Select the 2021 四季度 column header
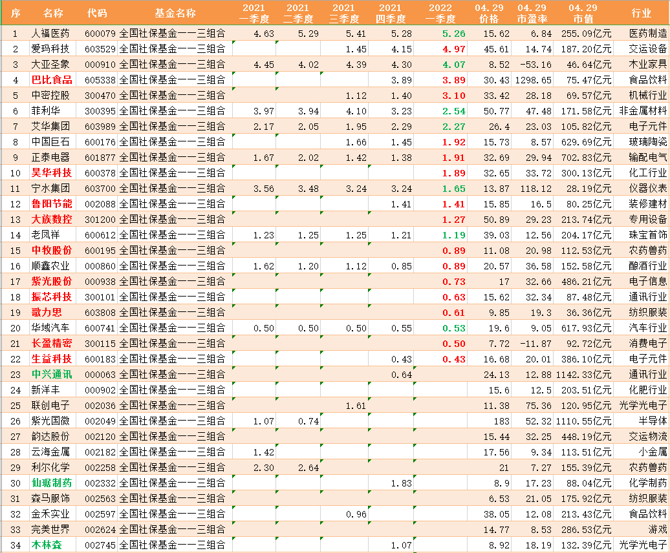The width and height of the screenshot is (670, 553). pyautogui.click(x=390, y=13)
